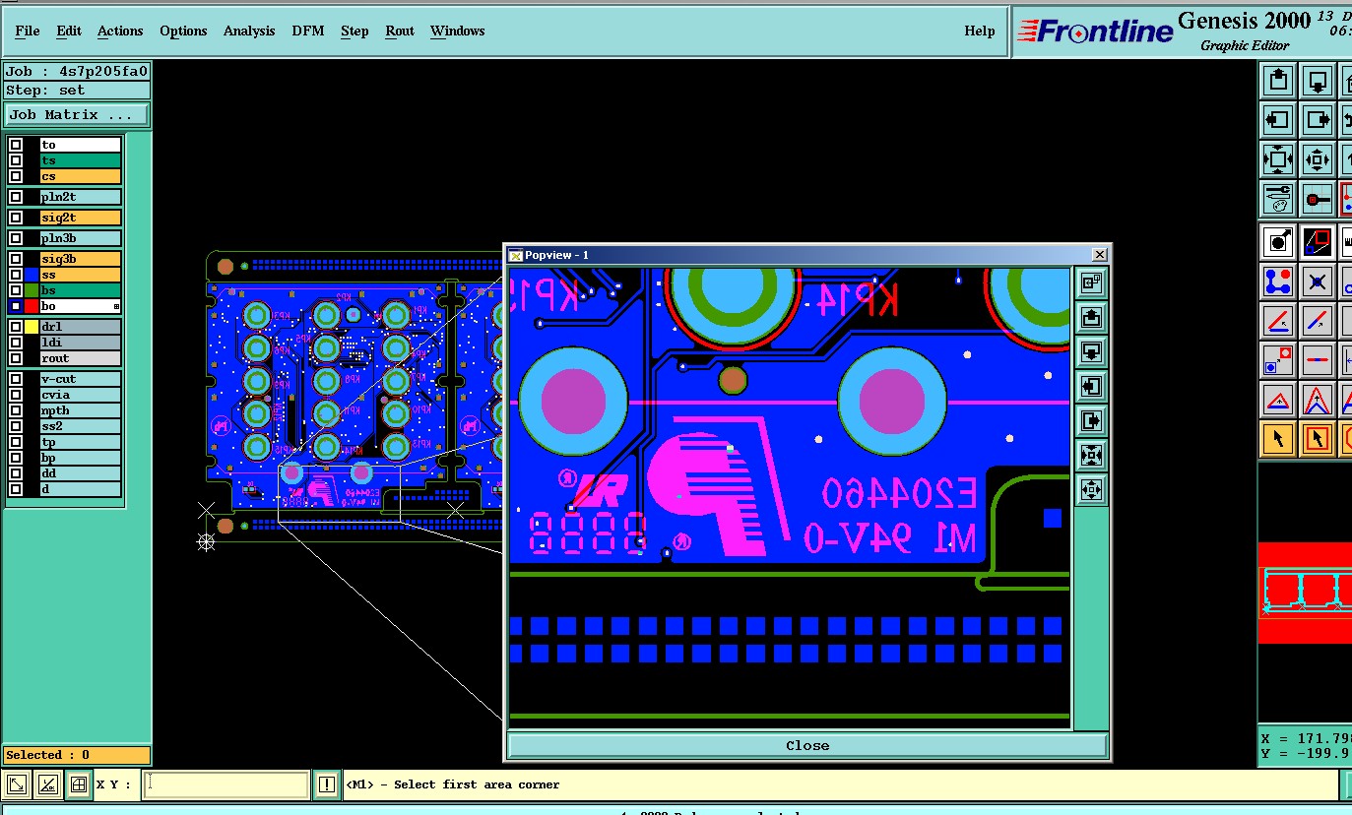Click the blue dot with X cross icon

coord(1318,282)
